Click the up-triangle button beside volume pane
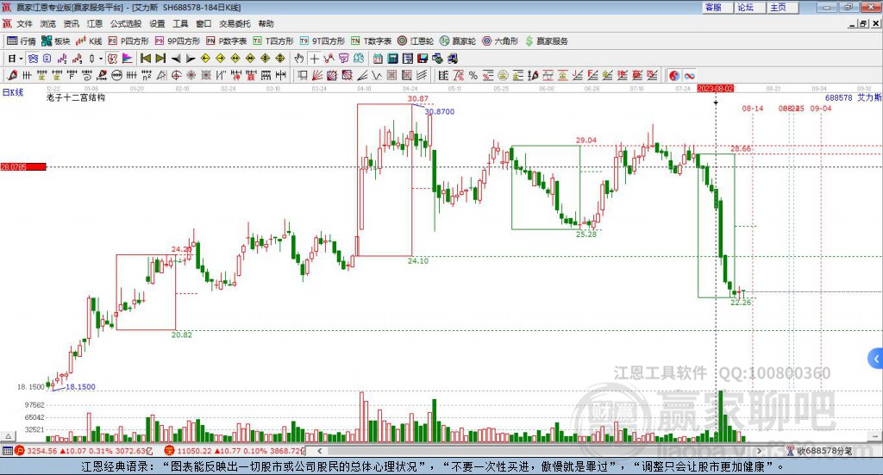Screen dimensions: 883x475 [8, 436]
